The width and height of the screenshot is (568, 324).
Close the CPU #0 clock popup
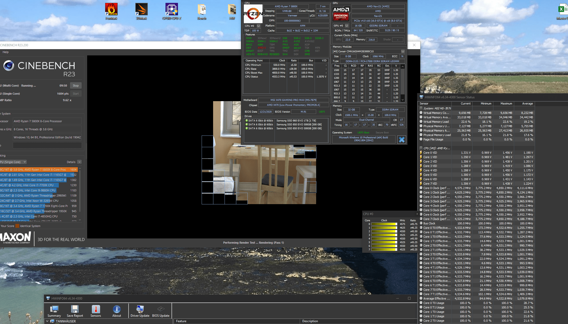[x=417, y=214]
